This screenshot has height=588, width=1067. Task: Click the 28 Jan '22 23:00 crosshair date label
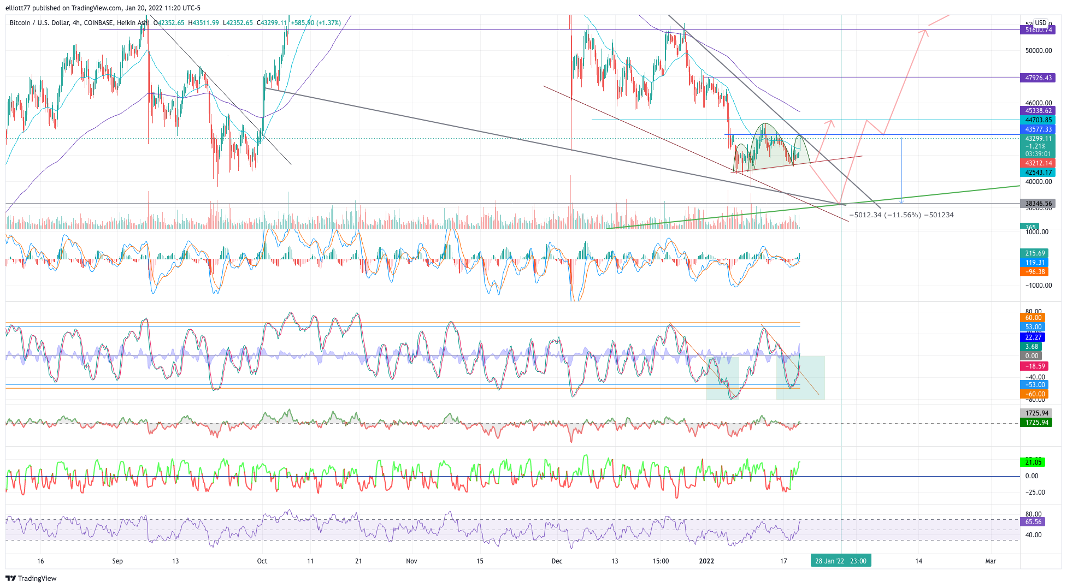(841, 561)
